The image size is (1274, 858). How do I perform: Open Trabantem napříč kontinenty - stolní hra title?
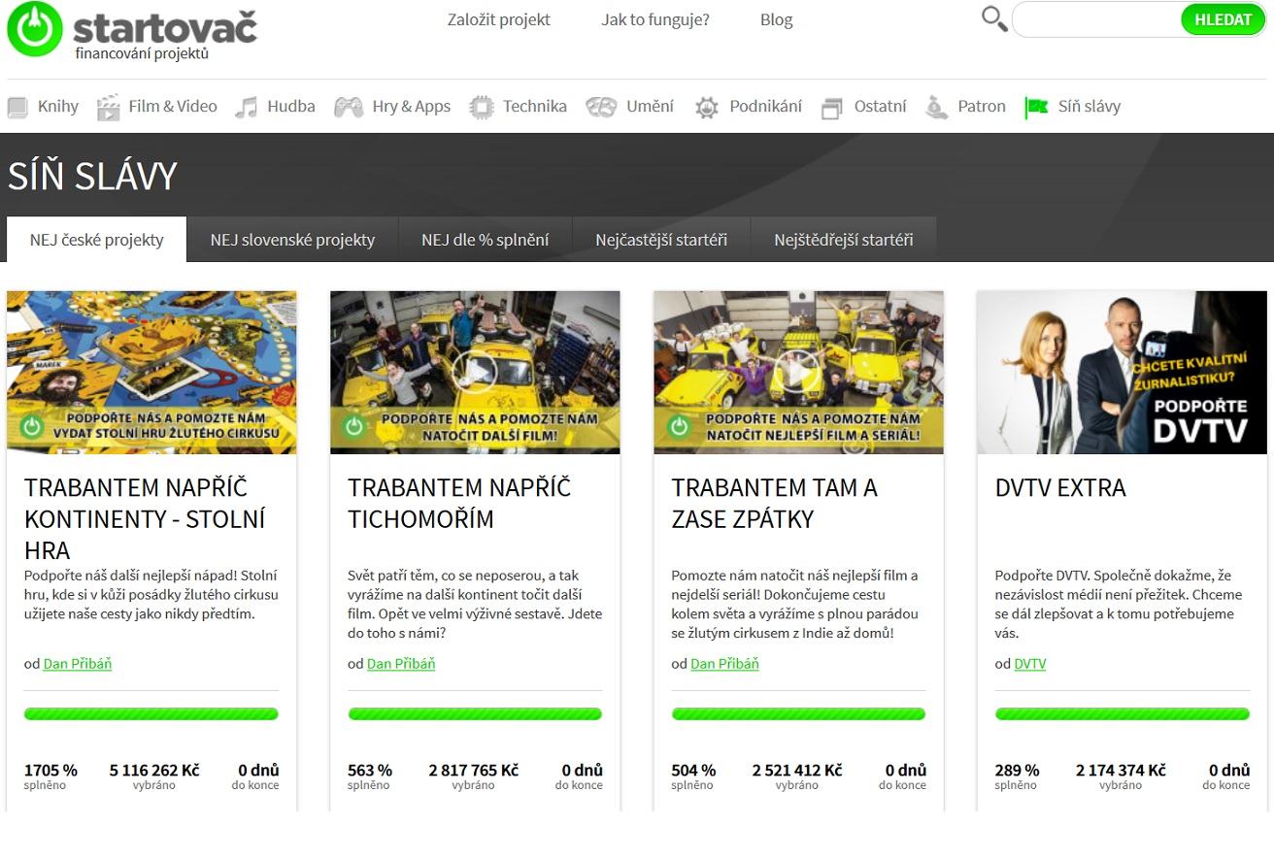click(x=145, y=518)
